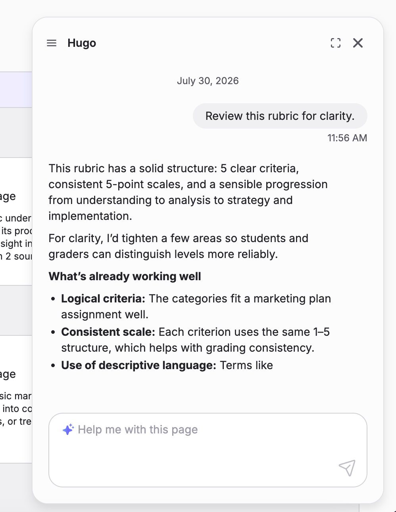Click the sparkle AI icon in the prompt box
Image resolution: width=396 pixels, height=512 pixels.
(x=68, y=429)
